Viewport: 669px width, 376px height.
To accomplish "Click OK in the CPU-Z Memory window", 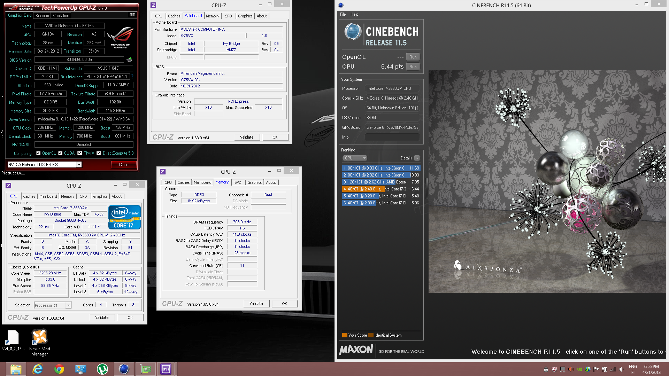I will (284, 304).
